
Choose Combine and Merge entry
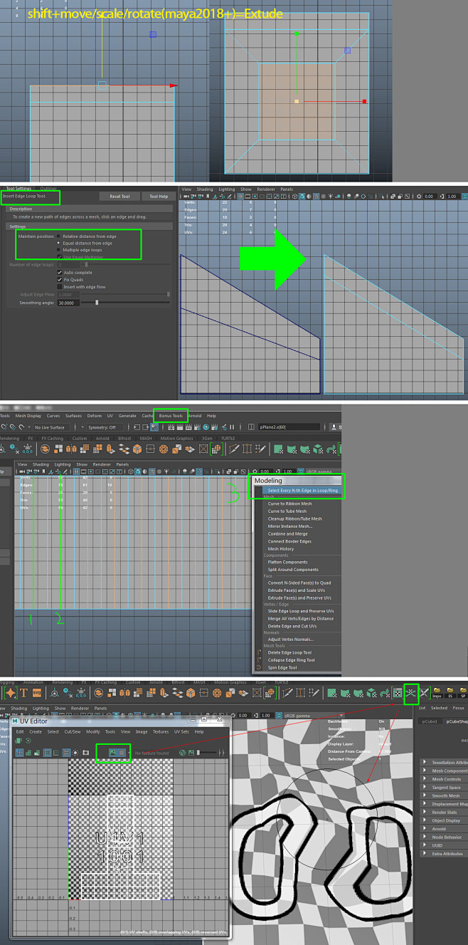[287, 533]
